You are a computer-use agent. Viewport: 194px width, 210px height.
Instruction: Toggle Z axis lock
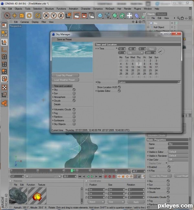click(x=61, y=16)
